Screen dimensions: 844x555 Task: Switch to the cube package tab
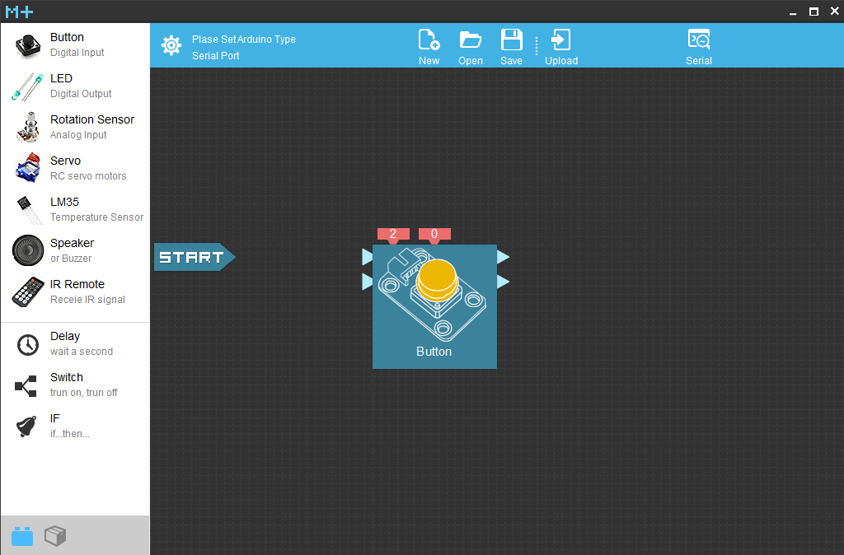[x=55, y=535]
